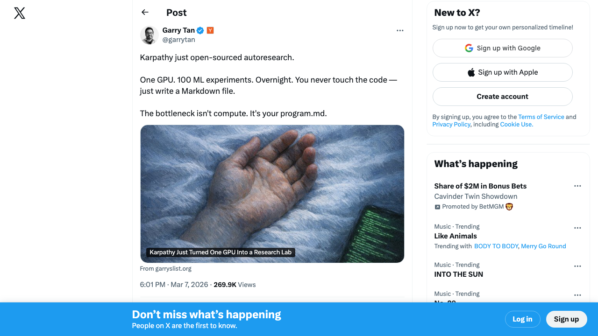Open the post's more options menu
Viewport: 598px width, 336px height.
400,30
